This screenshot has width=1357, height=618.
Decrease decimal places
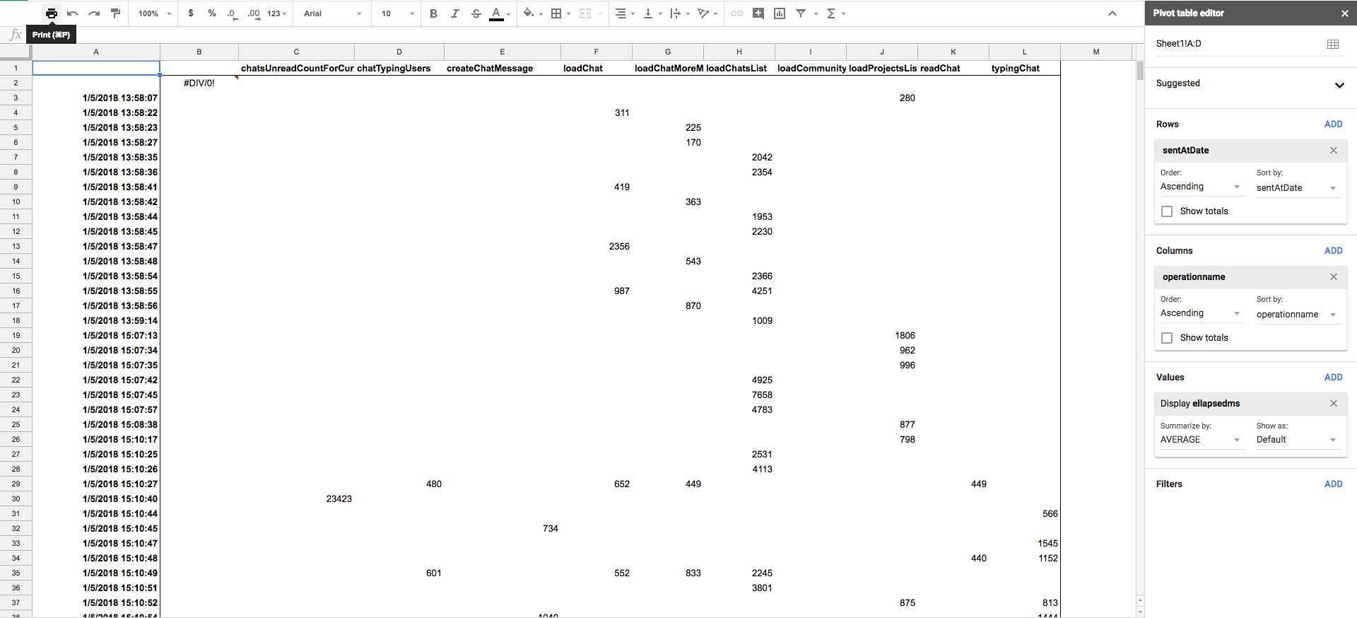coord(232,13)
